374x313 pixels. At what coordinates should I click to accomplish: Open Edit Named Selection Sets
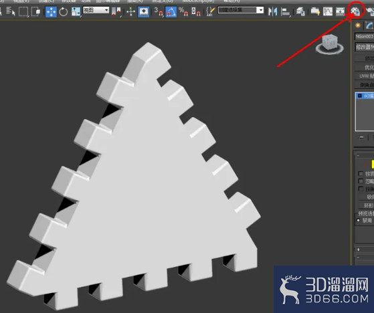pyautogui.click(x=210, y=11)
